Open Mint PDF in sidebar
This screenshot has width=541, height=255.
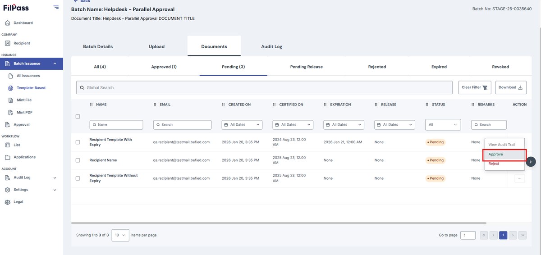[x=24, y=112]
